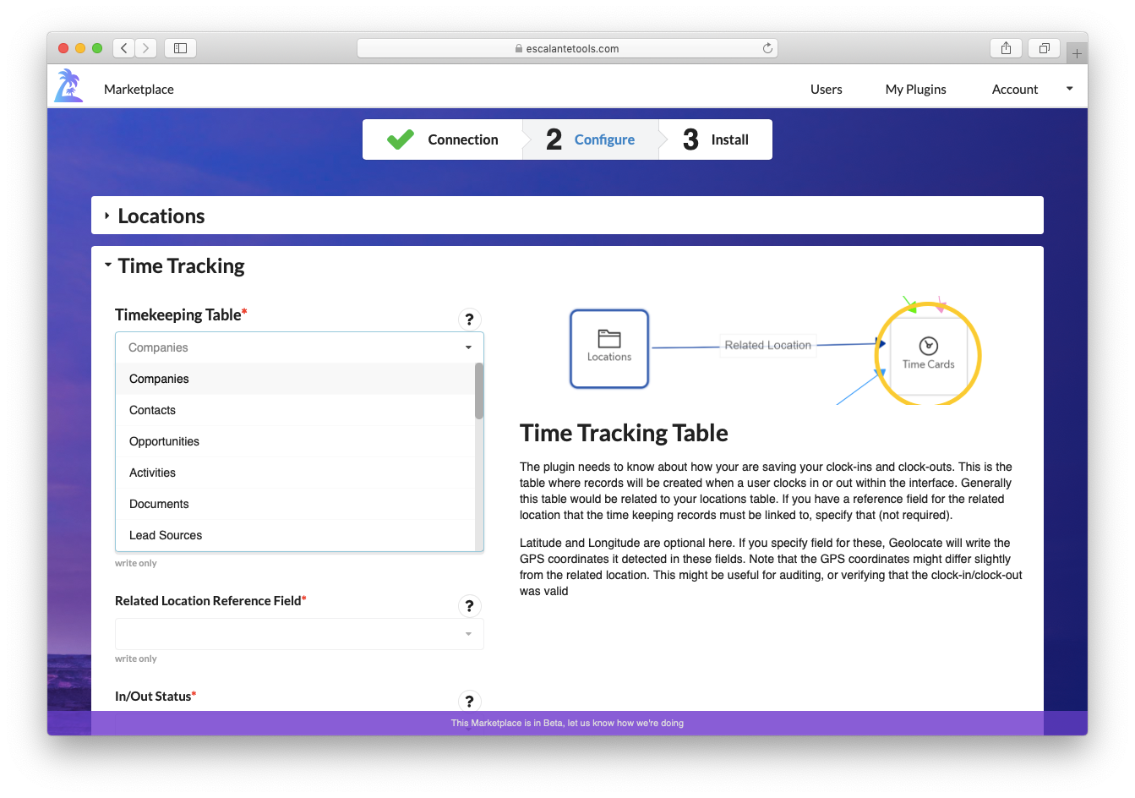Open the My Plugins page
1135x798 pixels.
(916, 89)
